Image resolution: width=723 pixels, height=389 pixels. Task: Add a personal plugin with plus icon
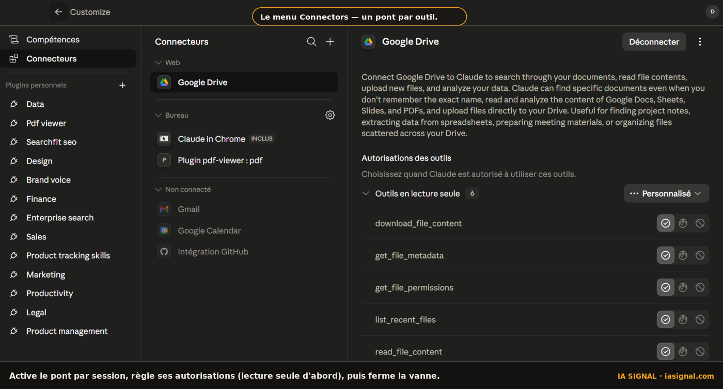122,85
